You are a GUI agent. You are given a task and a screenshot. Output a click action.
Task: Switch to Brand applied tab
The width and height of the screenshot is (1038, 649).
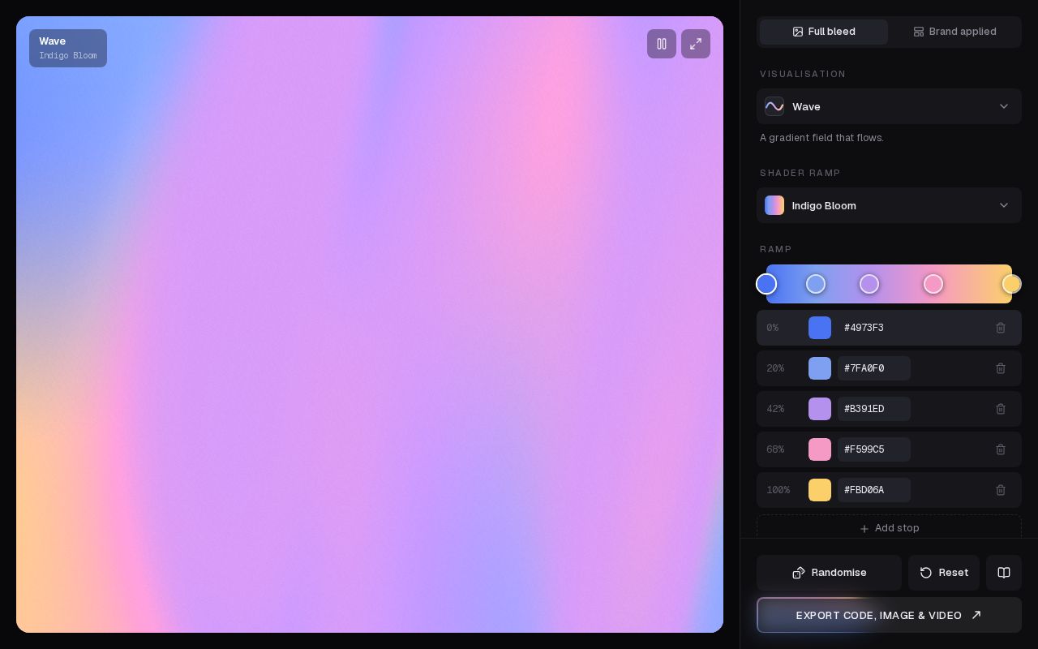point(954,32)
